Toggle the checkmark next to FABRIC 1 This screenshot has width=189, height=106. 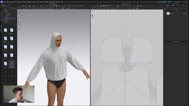pos(165,13)
